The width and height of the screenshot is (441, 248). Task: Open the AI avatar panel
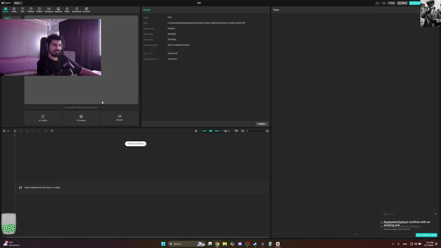point(86,10)
